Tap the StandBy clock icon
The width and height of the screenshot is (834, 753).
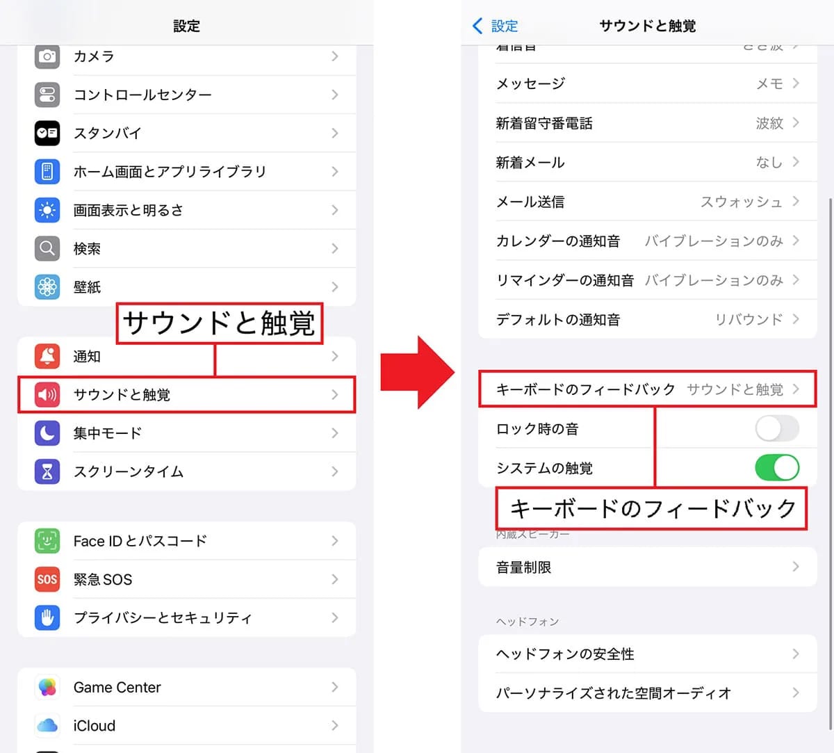(47, 133)
